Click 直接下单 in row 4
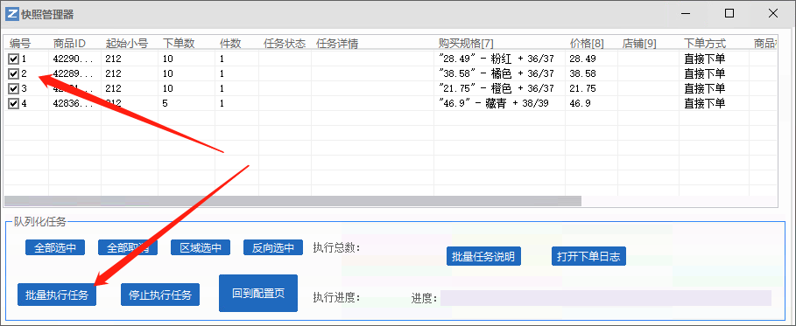This screenshot has width=796, height=326. tap(705, 103)
